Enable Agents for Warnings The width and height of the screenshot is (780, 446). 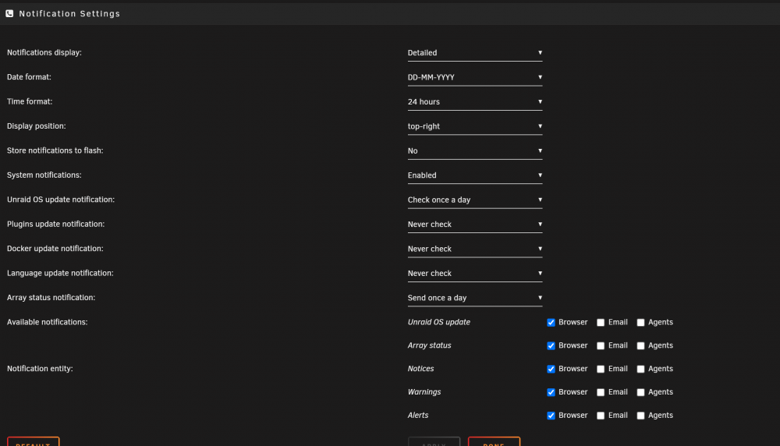tap(640, 392)
